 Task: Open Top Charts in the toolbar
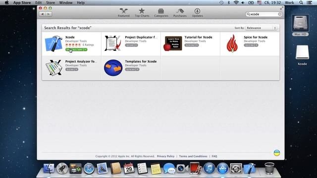tap(142, 13)
